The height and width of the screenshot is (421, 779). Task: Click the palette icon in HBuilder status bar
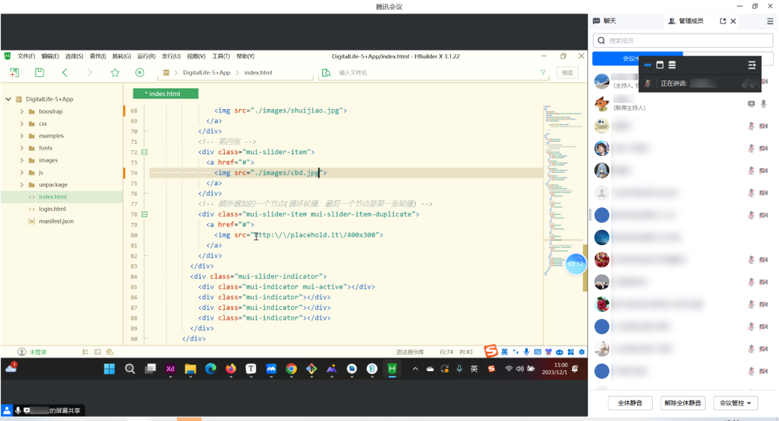pos(110,352)
